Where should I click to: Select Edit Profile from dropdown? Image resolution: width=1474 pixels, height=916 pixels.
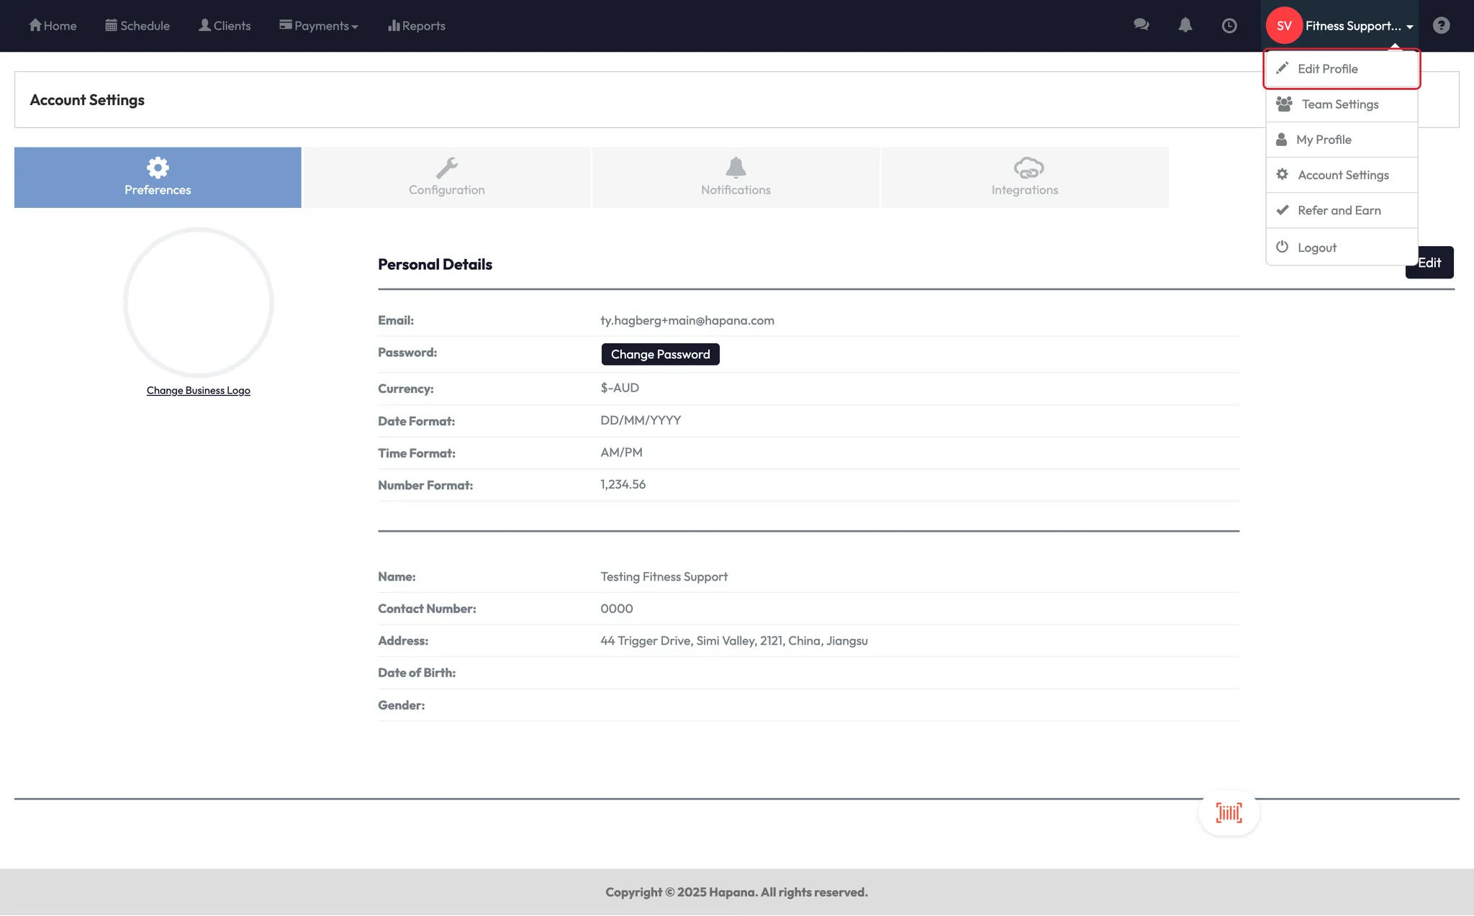point(1327,69)
